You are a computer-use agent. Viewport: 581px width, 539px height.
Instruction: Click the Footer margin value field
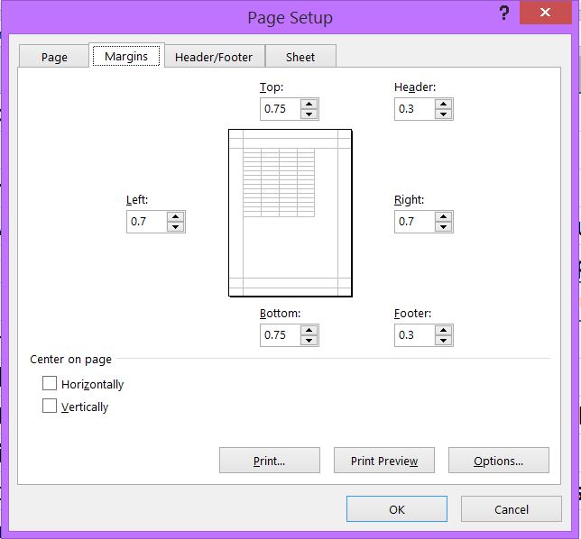pyautogui.click(x=415, y=335)
